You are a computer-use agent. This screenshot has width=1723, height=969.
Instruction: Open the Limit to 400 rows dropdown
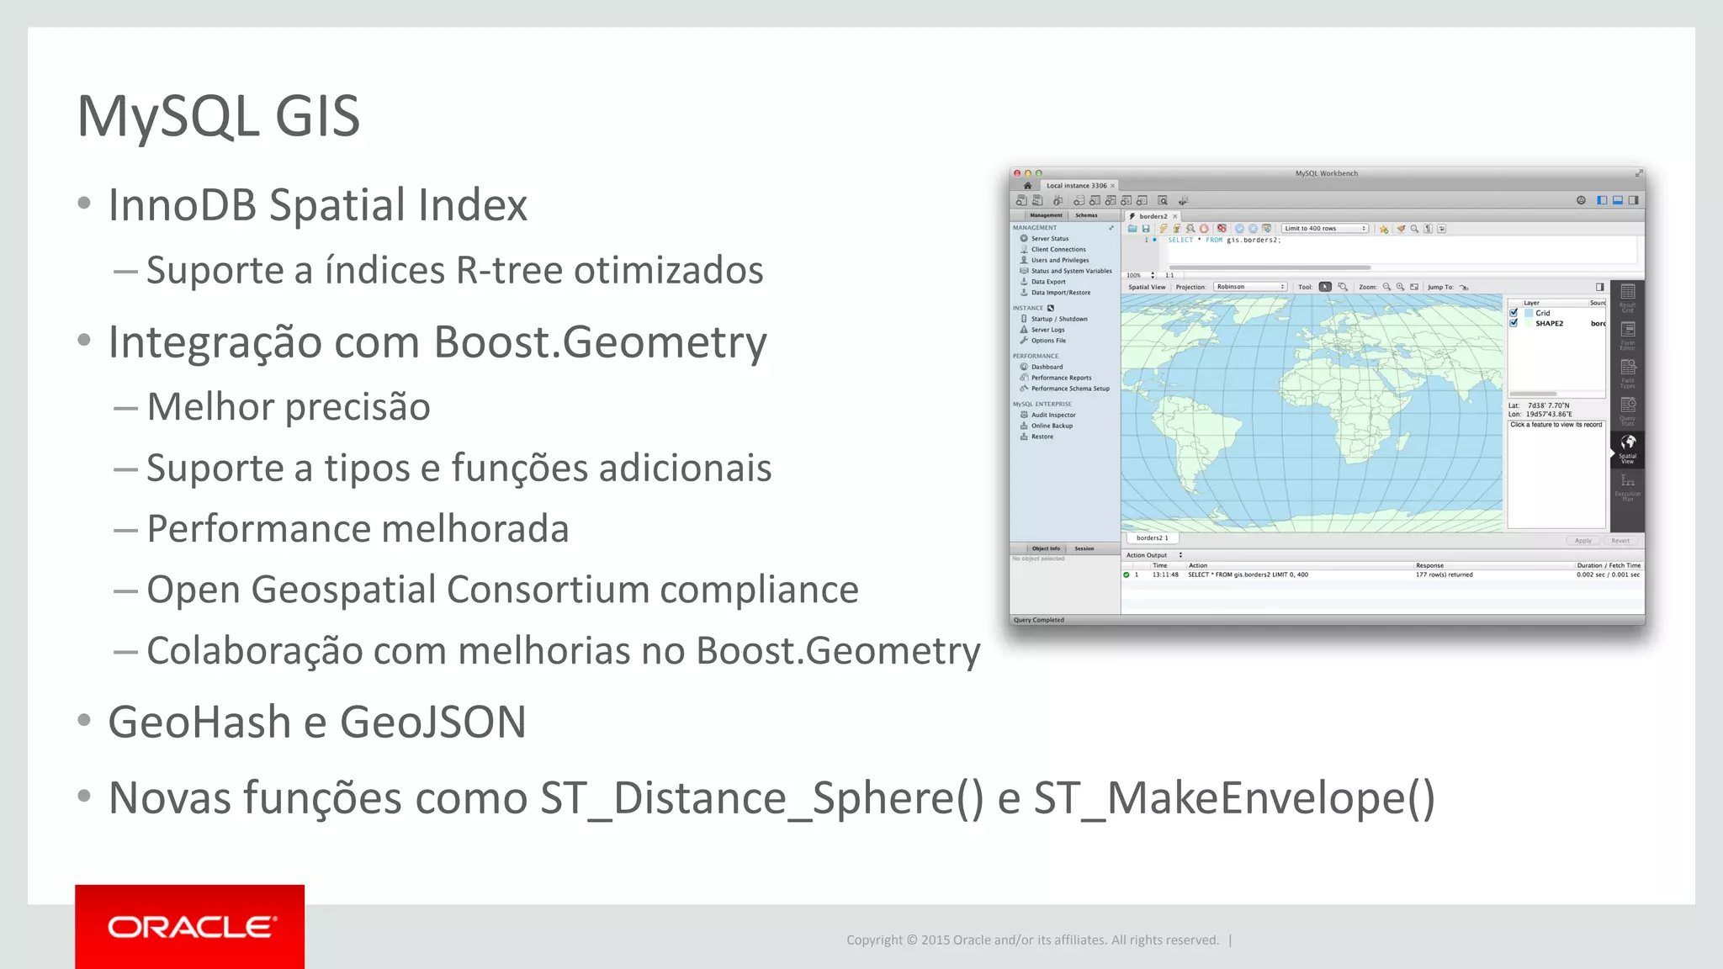tap(1325, 228)
